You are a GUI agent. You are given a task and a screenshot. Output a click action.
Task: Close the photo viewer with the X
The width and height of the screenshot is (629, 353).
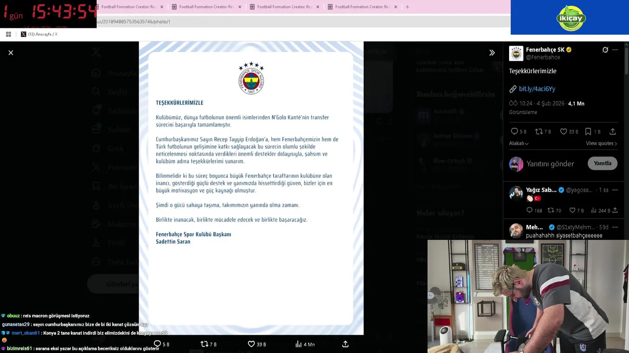(11, 52)
